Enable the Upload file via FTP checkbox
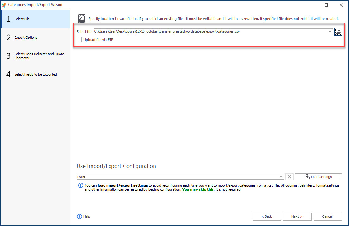Image resolution: width=349 pixels, height=226 pixels. click(x=79, y=40)
